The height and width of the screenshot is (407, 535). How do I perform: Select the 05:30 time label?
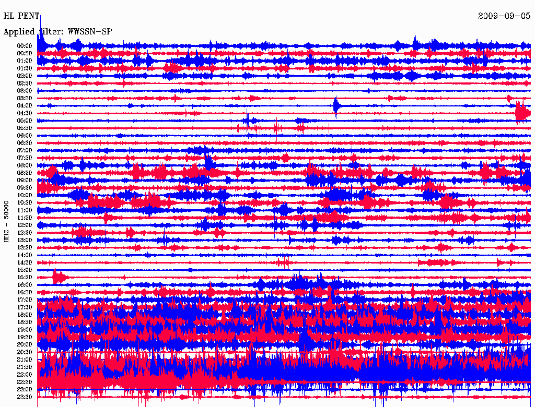point(24,128)
